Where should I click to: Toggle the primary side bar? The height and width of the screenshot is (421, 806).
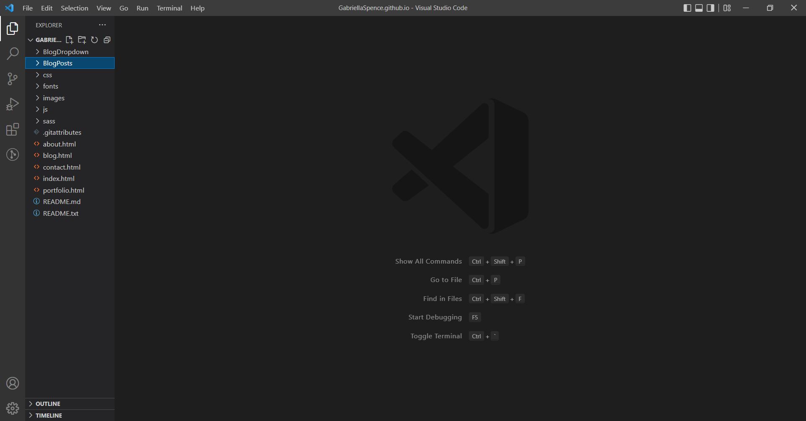687,8
